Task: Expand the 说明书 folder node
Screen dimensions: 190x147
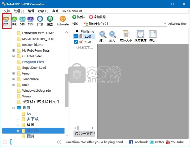Action: (18, 131)
